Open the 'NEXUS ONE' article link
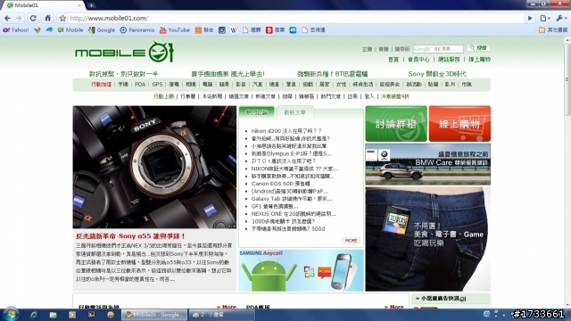This screenshot has height=321, width=571. (x=294, y=214)
